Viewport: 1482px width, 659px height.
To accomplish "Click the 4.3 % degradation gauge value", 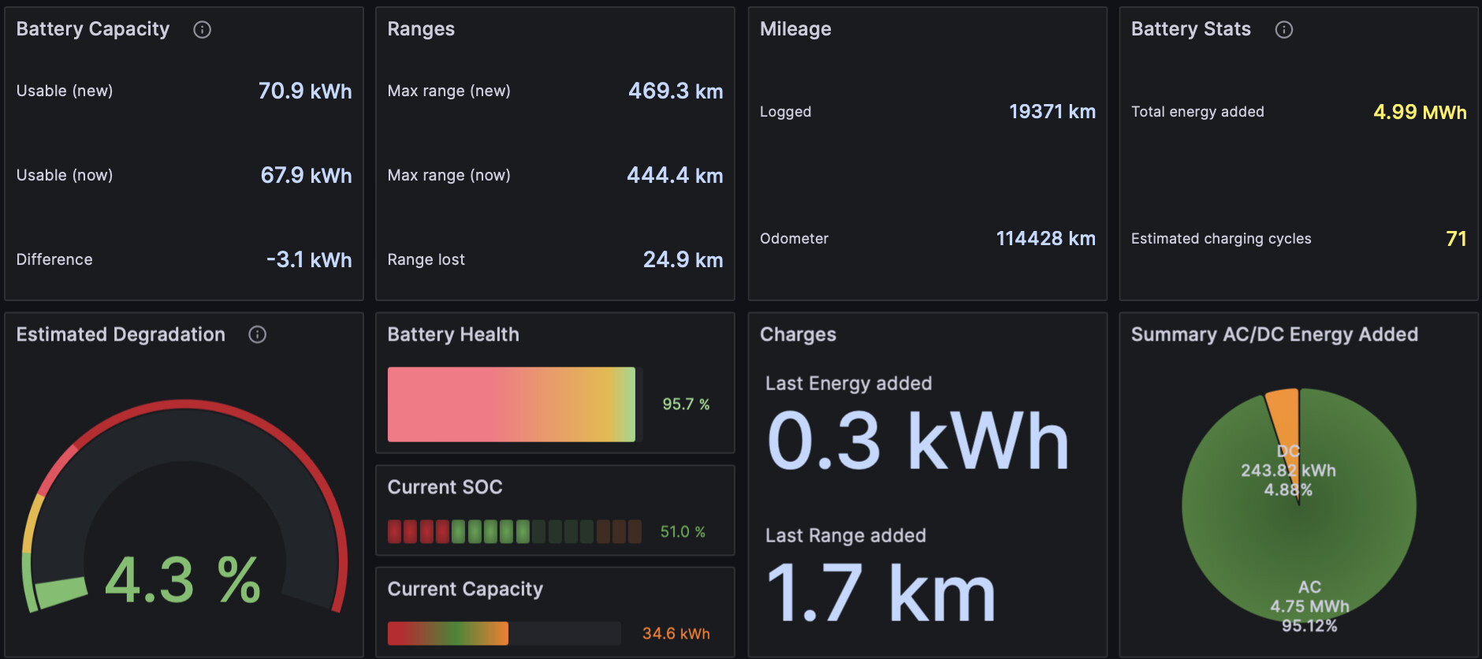I will pyautogui.click(x=183, y=580).
